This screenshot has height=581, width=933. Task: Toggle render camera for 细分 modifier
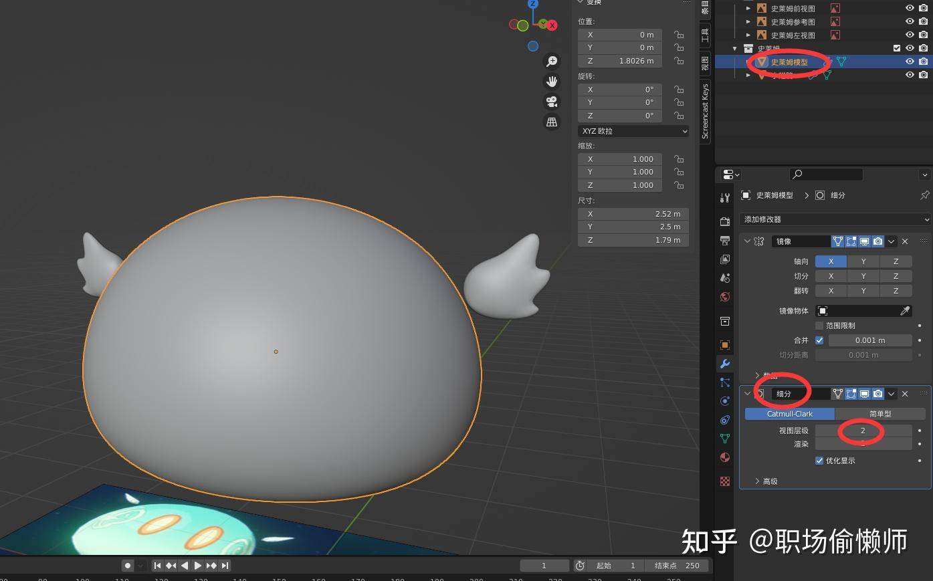[877, 394]
